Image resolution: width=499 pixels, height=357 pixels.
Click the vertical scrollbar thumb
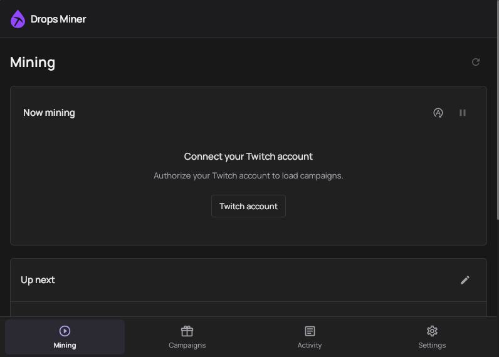coord(497,110)
